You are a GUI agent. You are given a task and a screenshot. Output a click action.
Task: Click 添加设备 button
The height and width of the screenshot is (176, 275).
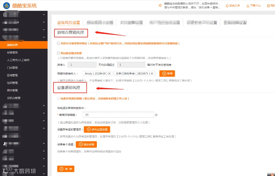click(86, 144)
